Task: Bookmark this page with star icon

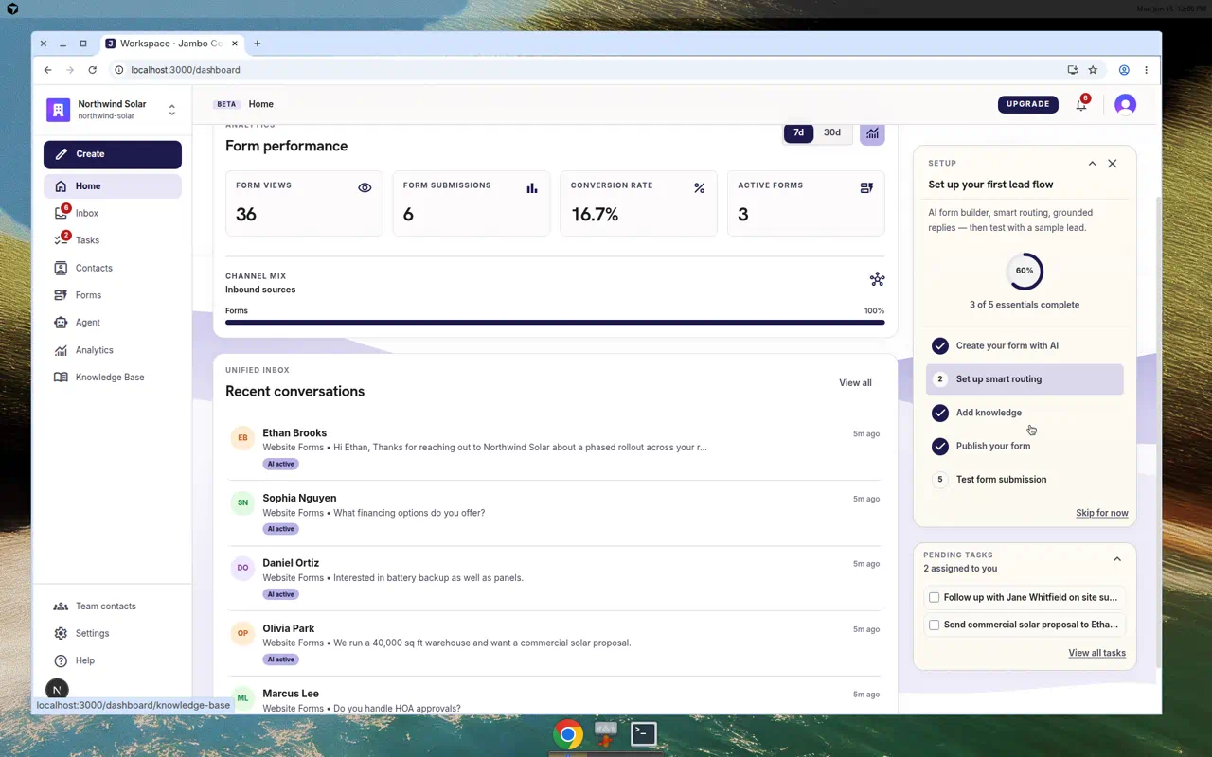Action: coord(1093,70)
